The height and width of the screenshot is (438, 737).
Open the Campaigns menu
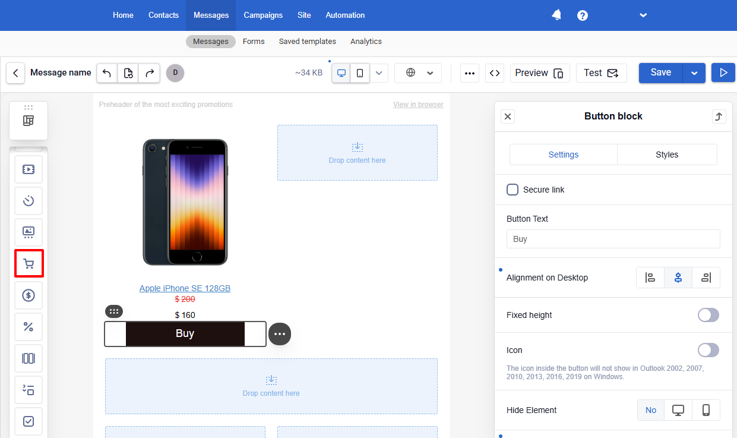(x=263, y=15)
